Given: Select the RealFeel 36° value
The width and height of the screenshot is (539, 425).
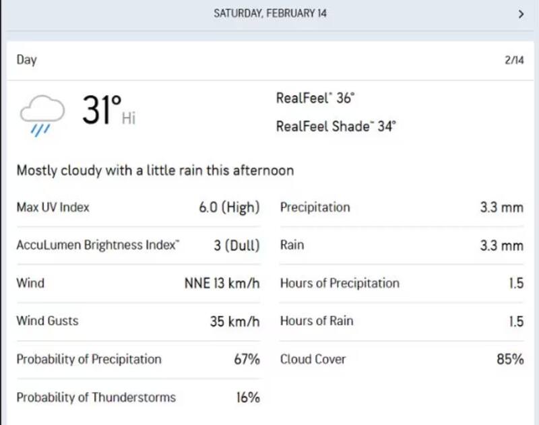Looking at the screenshot, I should [x=315, y=98].
